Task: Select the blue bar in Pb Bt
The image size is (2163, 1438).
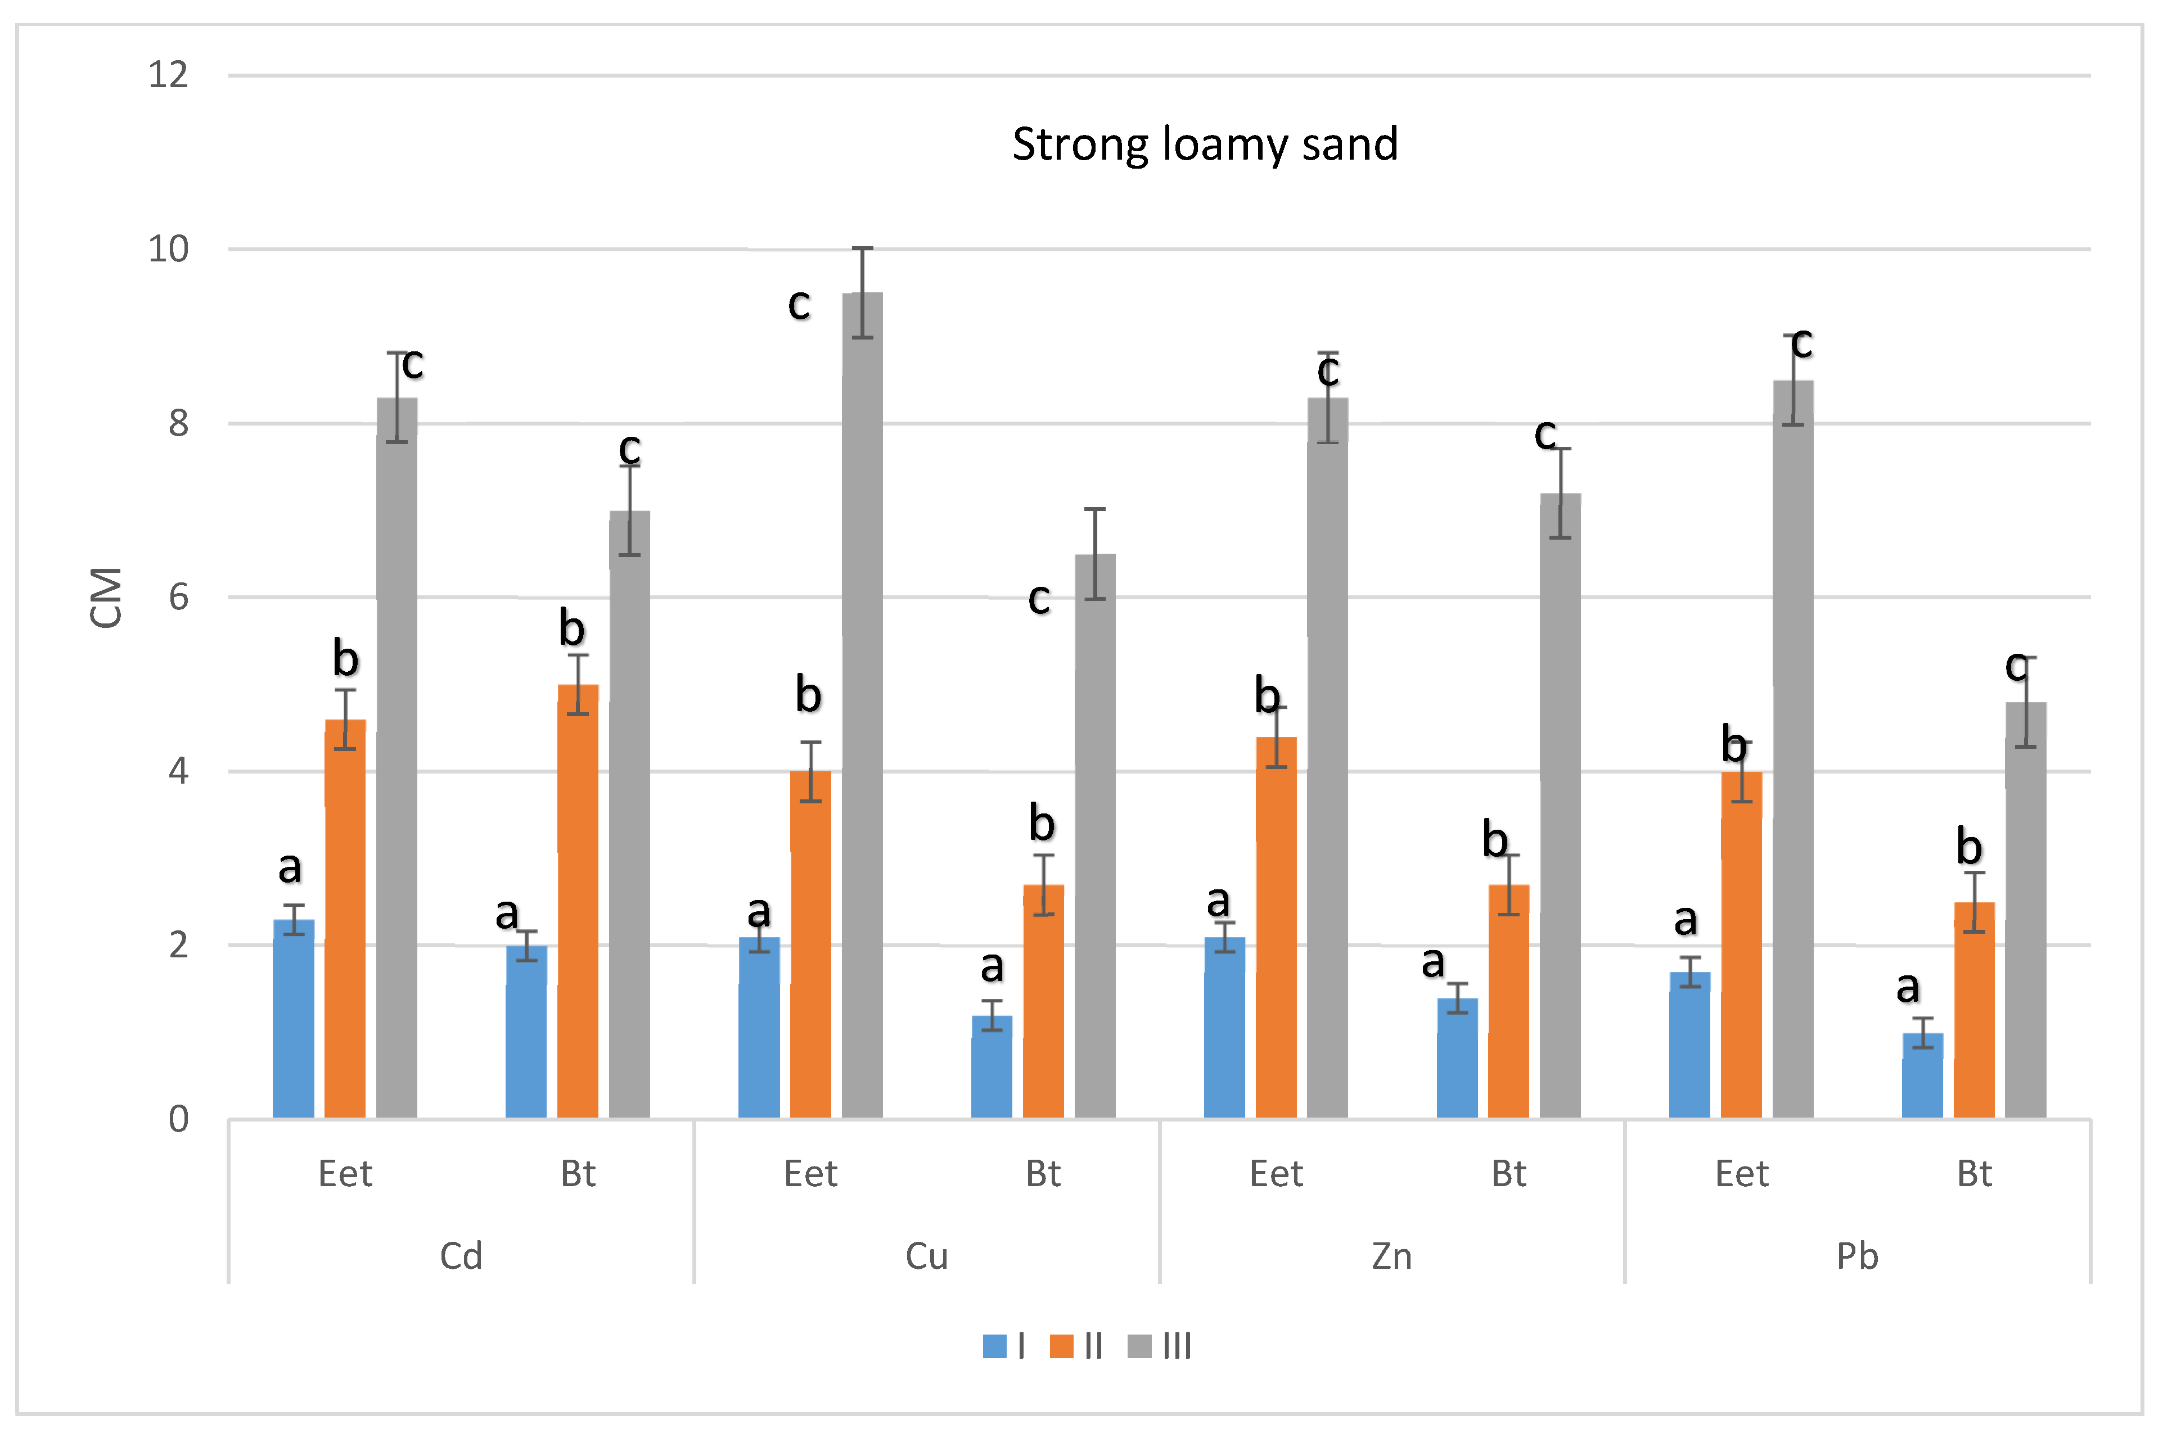Action: pyautogui.click(x=1923, y=1076)
